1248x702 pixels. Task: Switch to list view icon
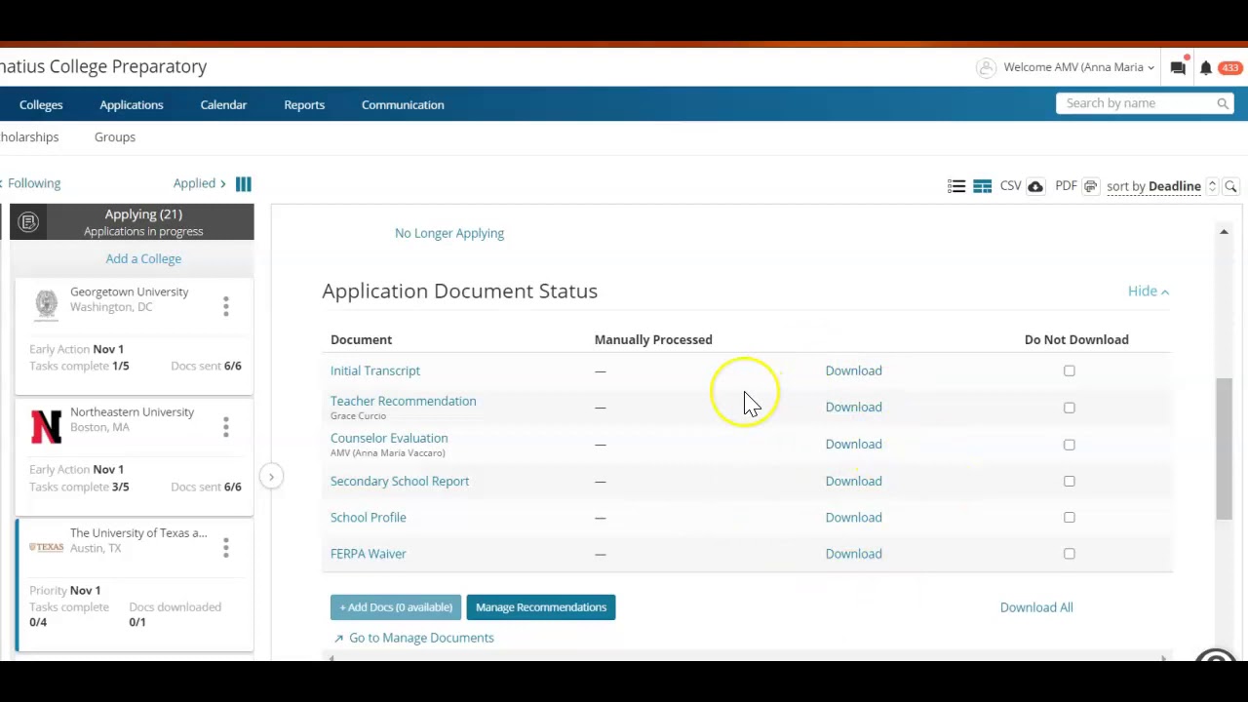point(956,186)
